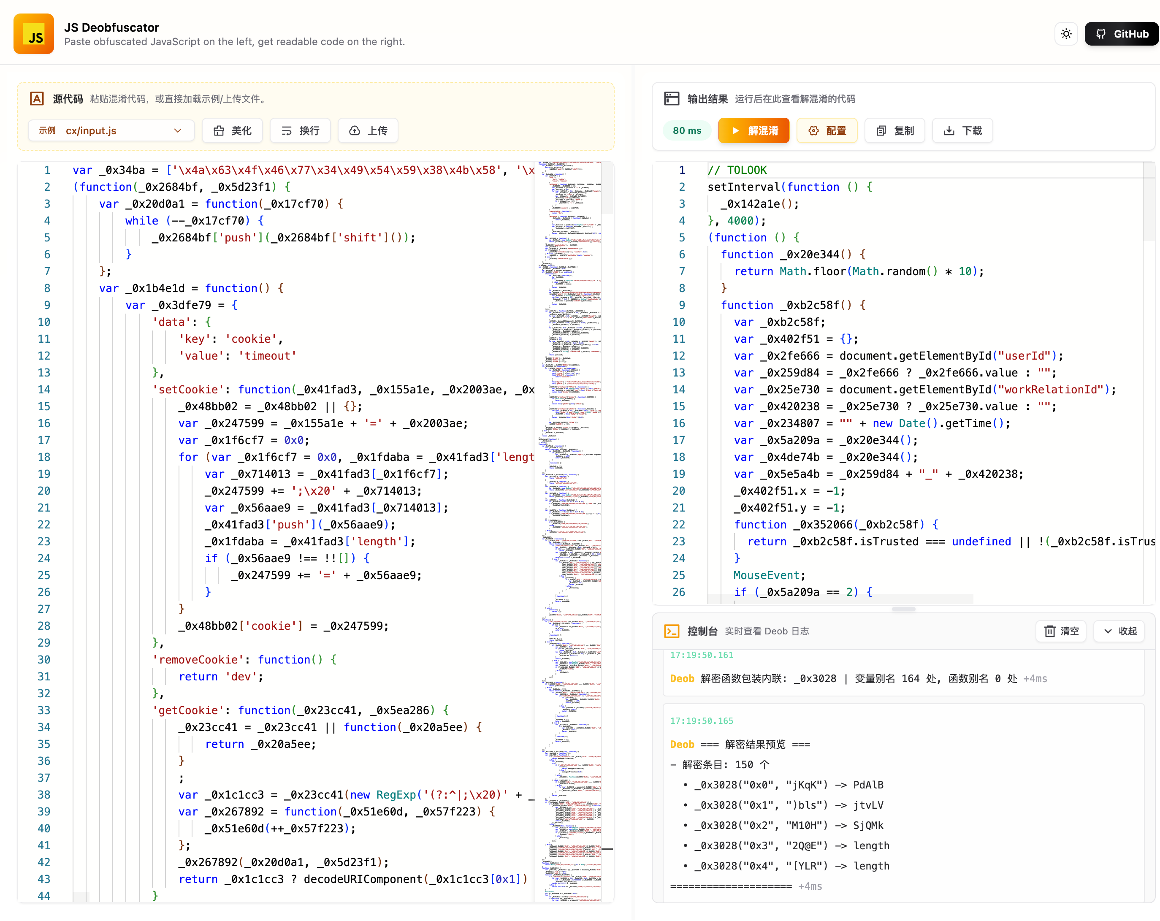This screenshot has height=921, width=1160.
Task: Copy output using the 复制 copy icon
Action: (x=881, y=130)
